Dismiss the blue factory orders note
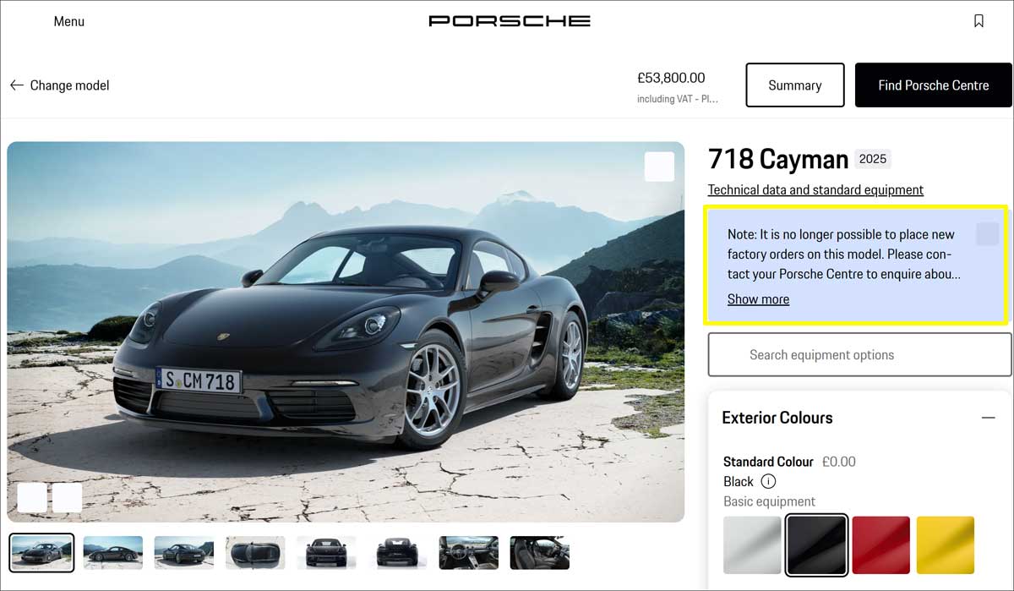This screenshot has height=591, width=1014. pos(987,234)
